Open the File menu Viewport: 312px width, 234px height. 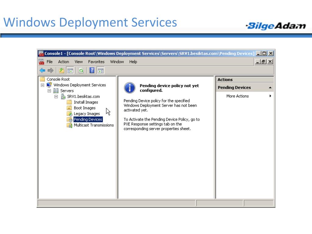click(50, 62)
